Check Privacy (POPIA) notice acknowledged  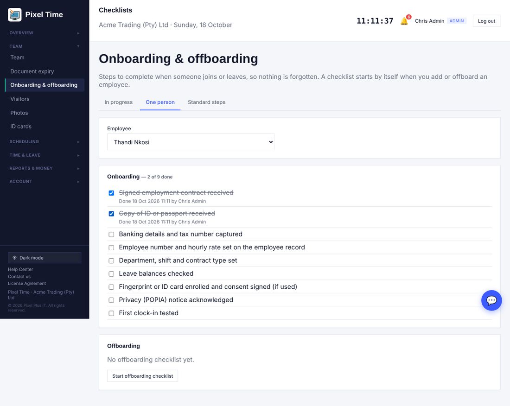tap(111, 300)
